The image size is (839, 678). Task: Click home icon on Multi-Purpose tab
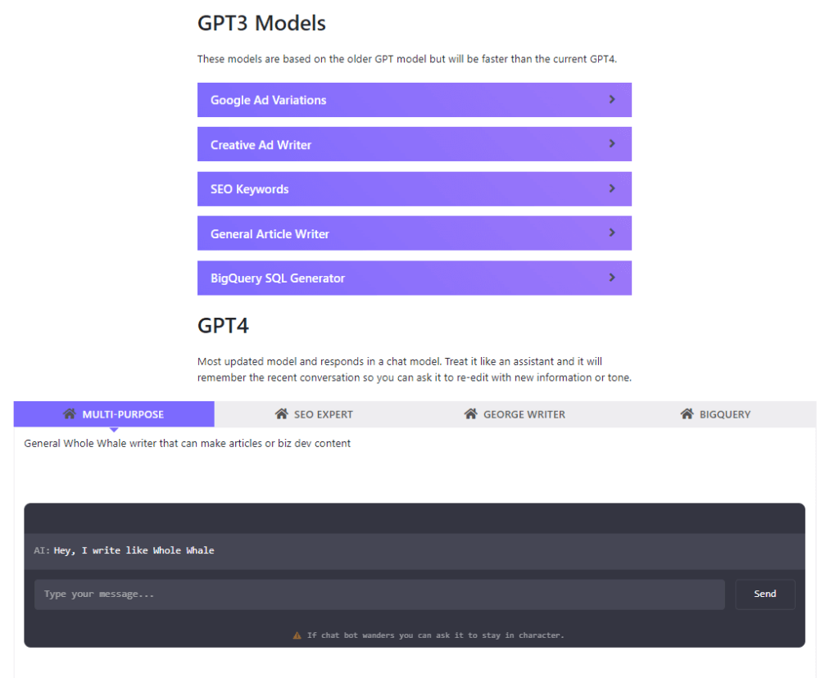(x=70, y=414)
